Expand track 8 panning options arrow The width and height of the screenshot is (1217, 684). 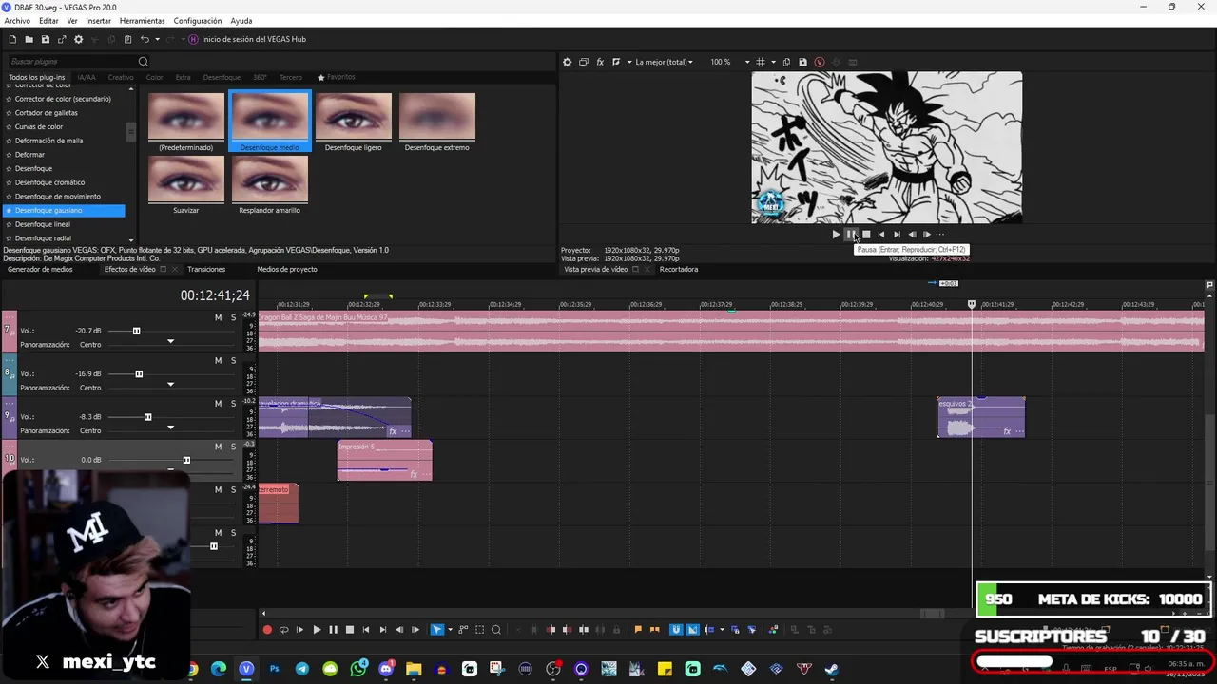pos(170,384)
